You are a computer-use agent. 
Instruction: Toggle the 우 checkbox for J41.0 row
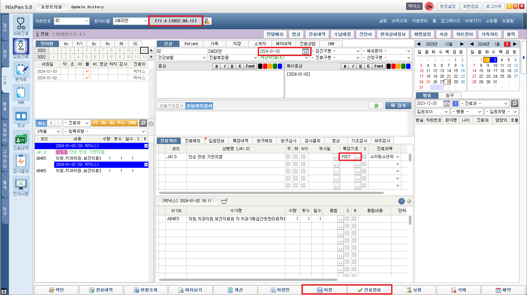[x=288, y=157]
